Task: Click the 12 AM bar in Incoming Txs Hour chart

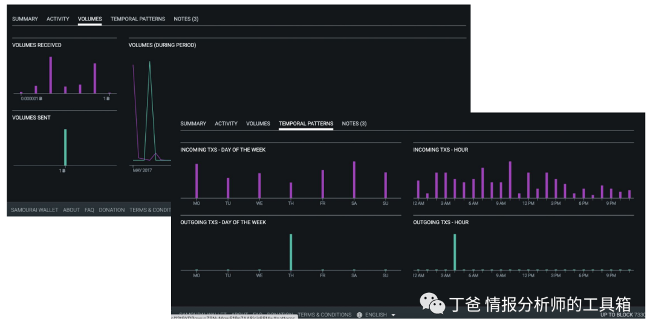Action: 418,189
